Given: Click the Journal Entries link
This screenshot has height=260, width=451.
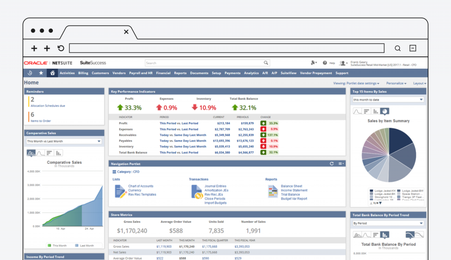Looking at the screenshot, I should (215, 186).
